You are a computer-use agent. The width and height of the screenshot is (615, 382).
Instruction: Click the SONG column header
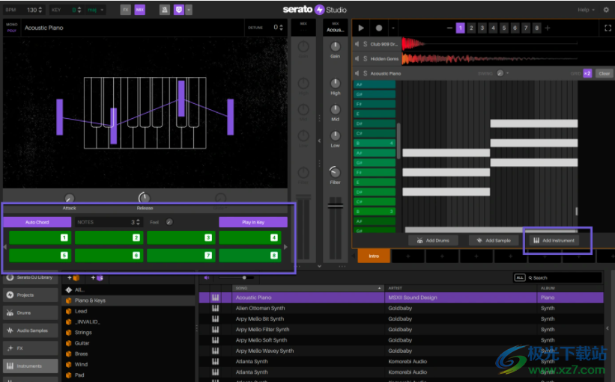point(309,288)
